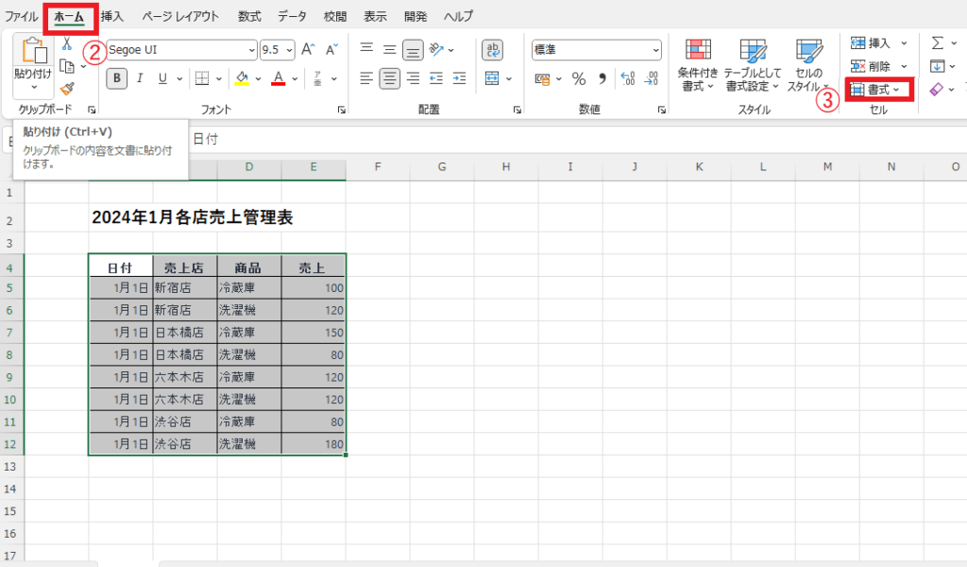Switch to the 表示 tab
This screenshot has width=967, height=567.
375,17
